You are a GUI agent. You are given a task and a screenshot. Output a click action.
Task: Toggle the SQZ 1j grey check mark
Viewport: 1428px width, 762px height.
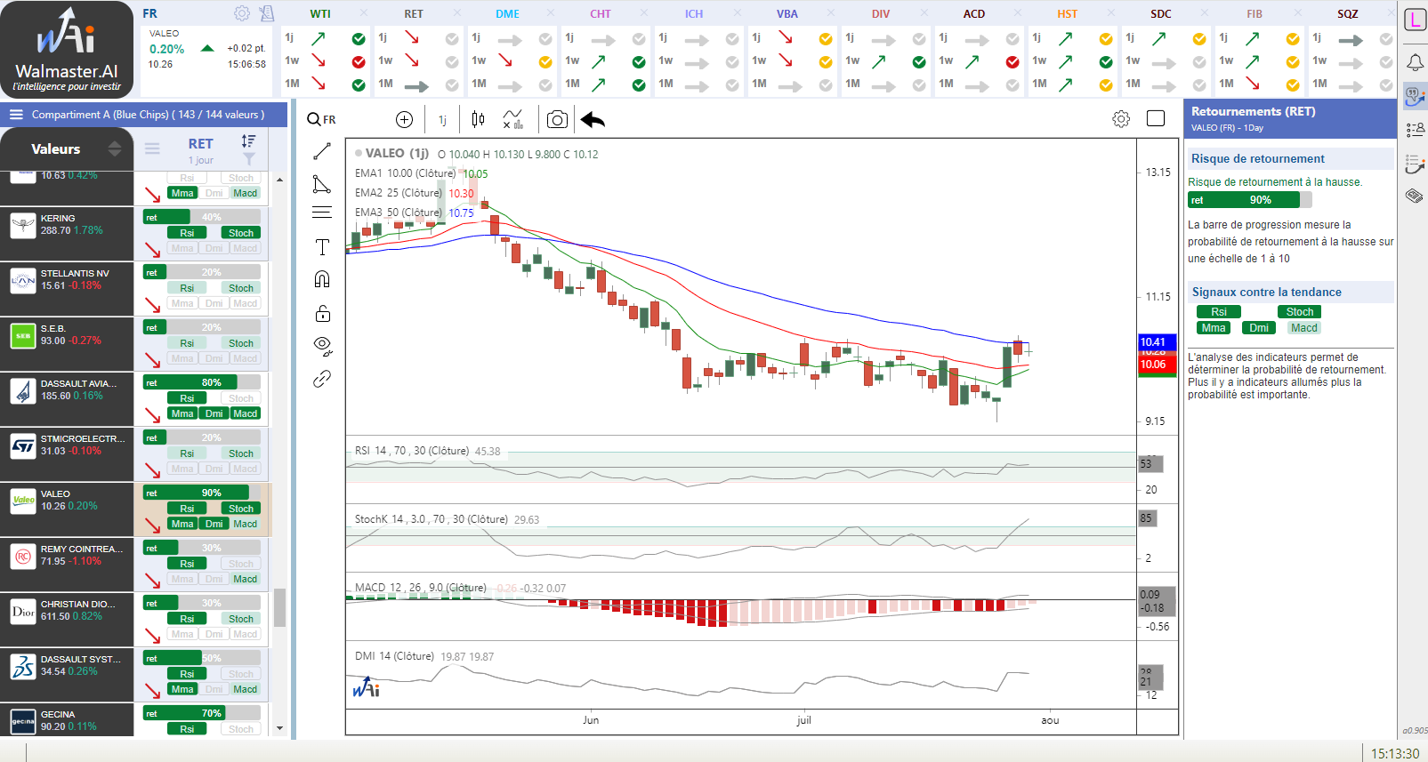[1386, 39]
